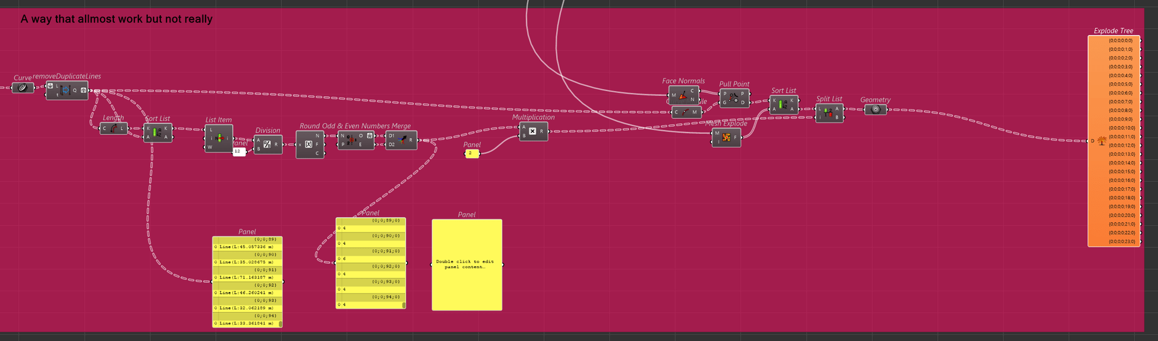This screenshot has width=1158, height=341.
Task: Click the group title 'A way that allmost work'
Action: [x=116, y=19]
